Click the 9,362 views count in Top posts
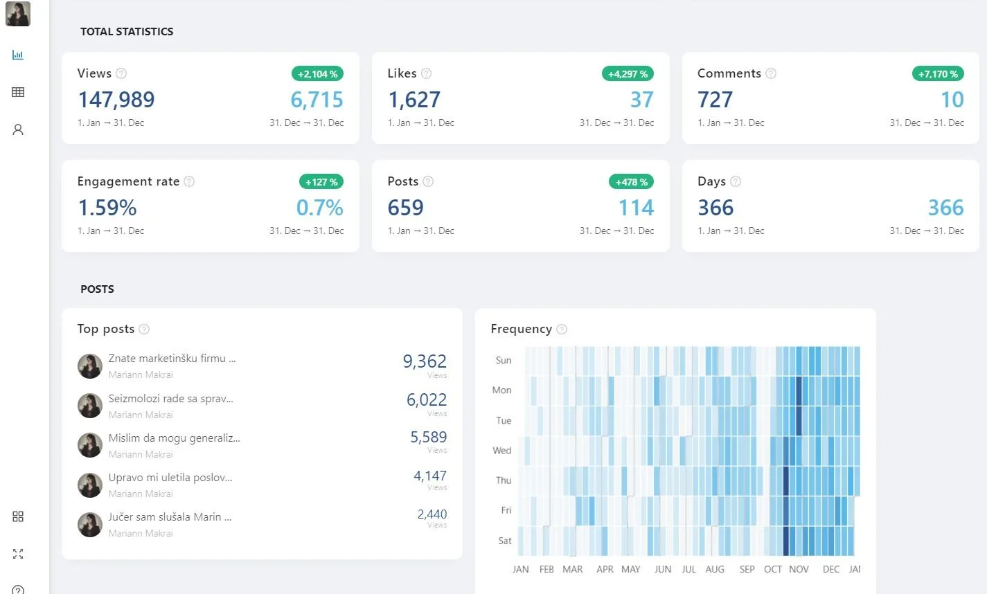This screenshot has height=594, width=987. [x=425, y=361]
